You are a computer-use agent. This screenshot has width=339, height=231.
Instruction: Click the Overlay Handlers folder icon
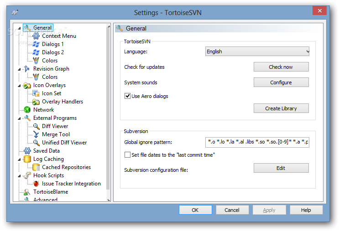pyautogui.click(x=36, y=102)
